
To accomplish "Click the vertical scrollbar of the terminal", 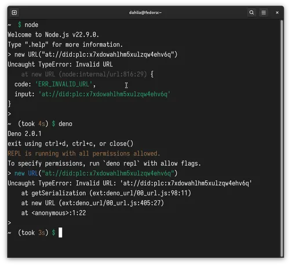I will pos(282,139).
